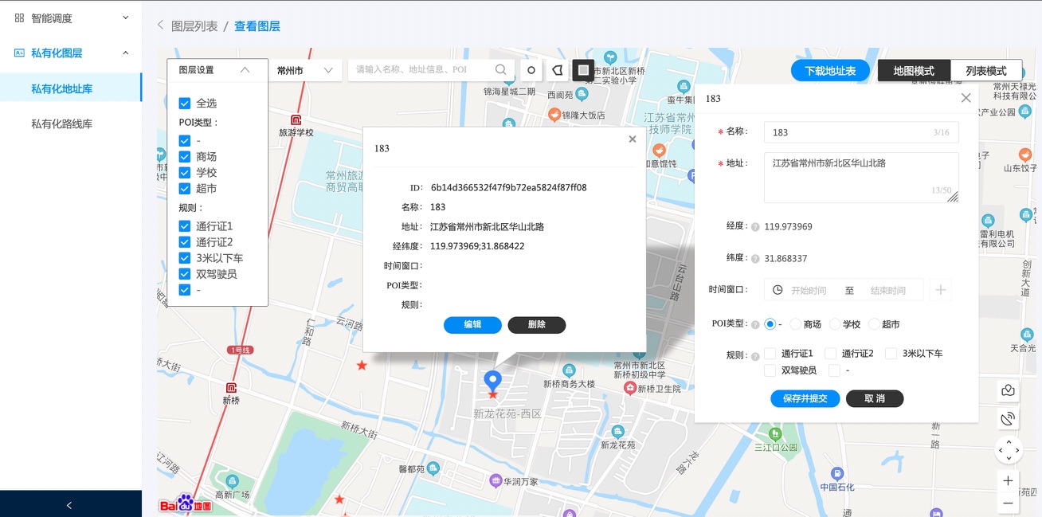
Task: Check the 双驾驶员 rule in edit form
Action: [x=770, y=370]
